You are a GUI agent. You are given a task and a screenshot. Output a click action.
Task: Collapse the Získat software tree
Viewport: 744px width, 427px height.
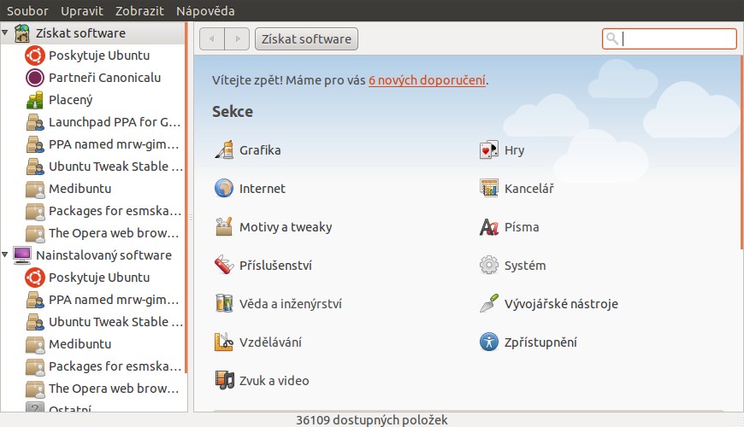pos(6,33)
